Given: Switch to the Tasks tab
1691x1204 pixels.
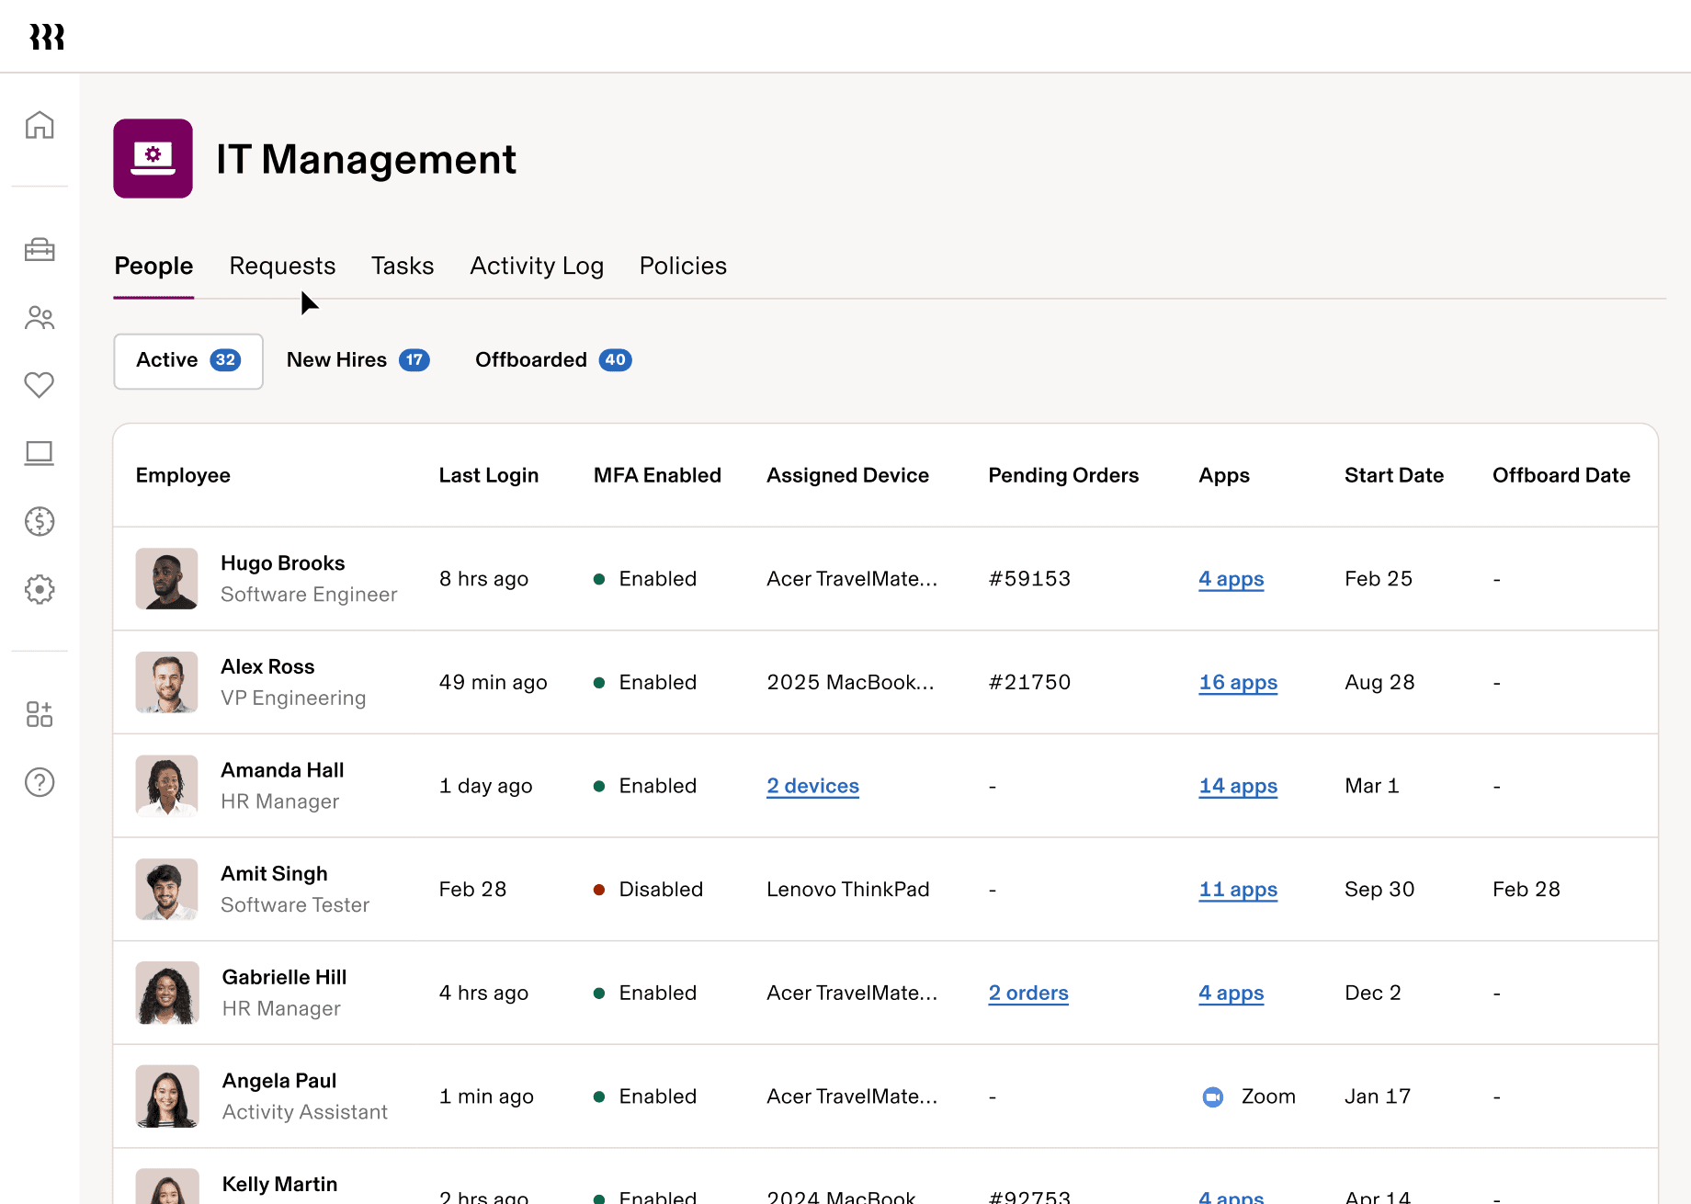Looking at the screenshot, I should [403, 266].
